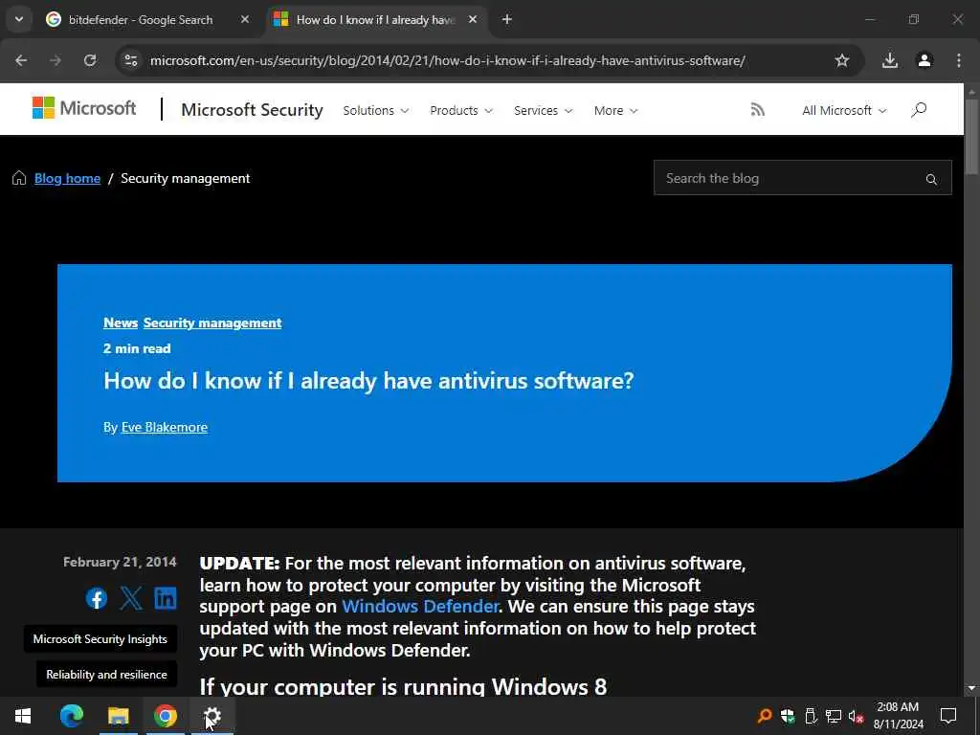
Task: Open site information icon in address bar
Action: pyautogui.click(x=130, y=60)
